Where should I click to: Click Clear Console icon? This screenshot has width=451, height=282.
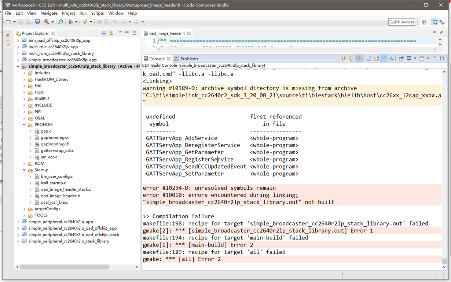391,59
